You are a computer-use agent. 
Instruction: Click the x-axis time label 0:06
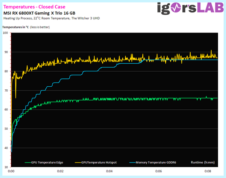click(159, 171)
